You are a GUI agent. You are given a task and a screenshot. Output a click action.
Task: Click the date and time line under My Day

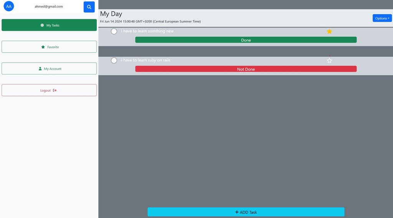pyautogui.click(x=150, y=21)
